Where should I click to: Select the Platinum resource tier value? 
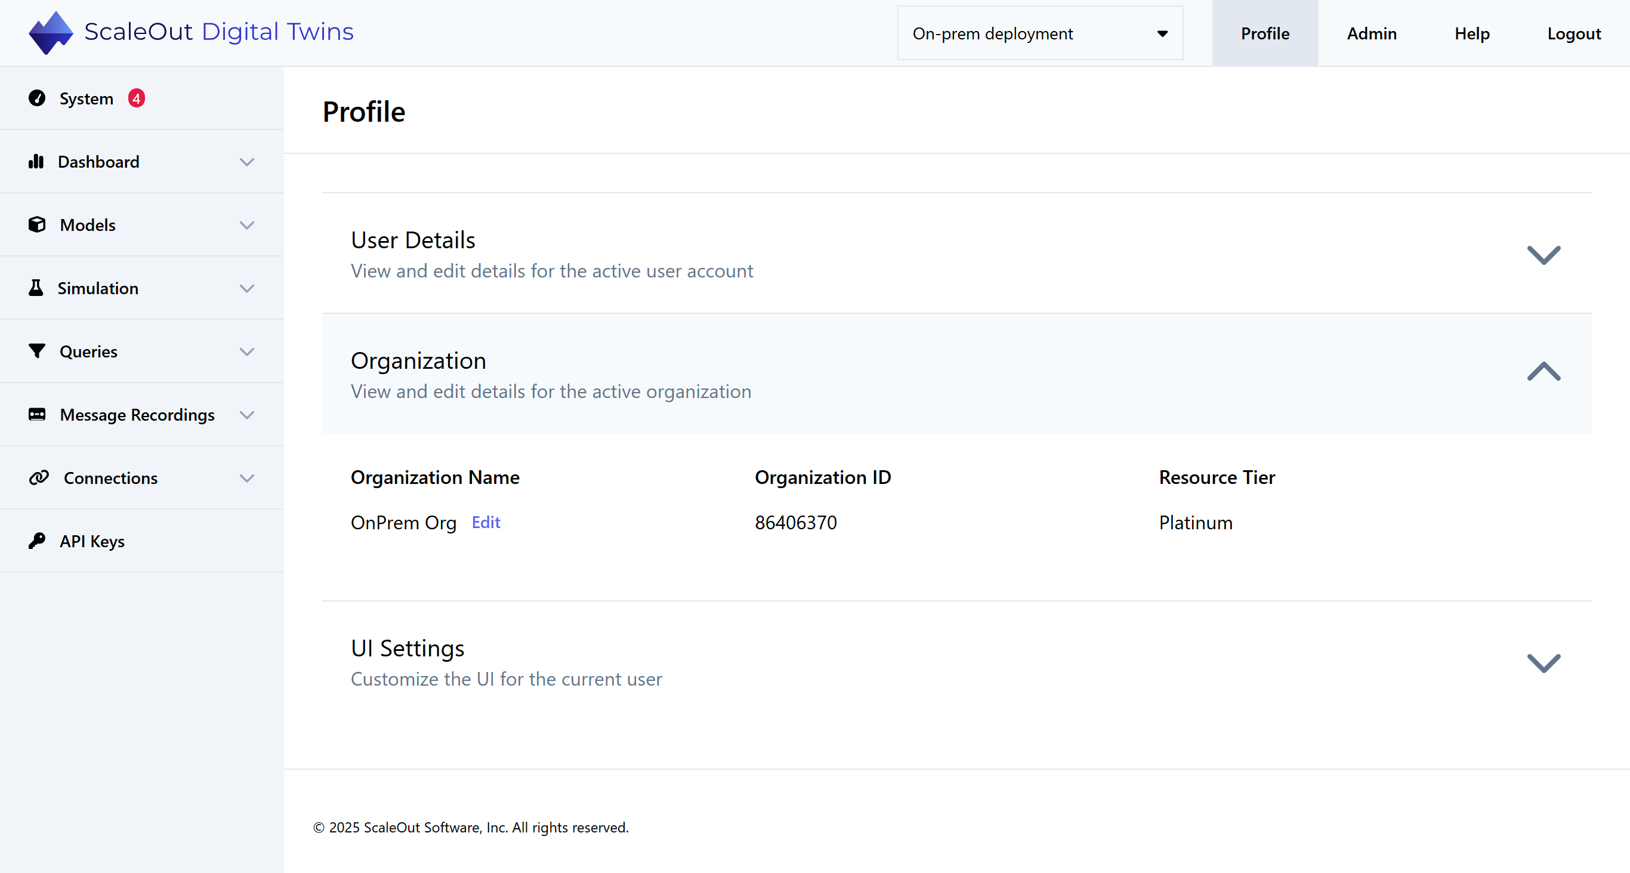[1196, 523]
